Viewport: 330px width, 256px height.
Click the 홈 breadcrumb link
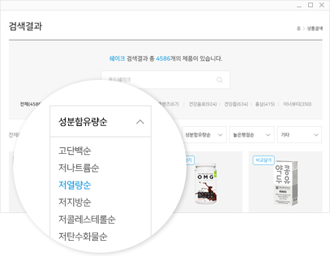point(299,28)
